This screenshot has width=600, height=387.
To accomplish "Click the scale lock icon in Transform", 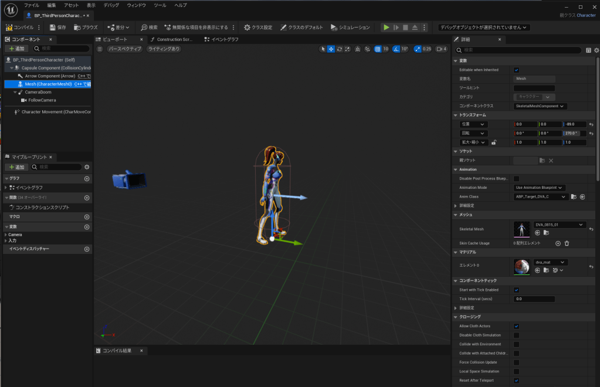I will (494, 142).
